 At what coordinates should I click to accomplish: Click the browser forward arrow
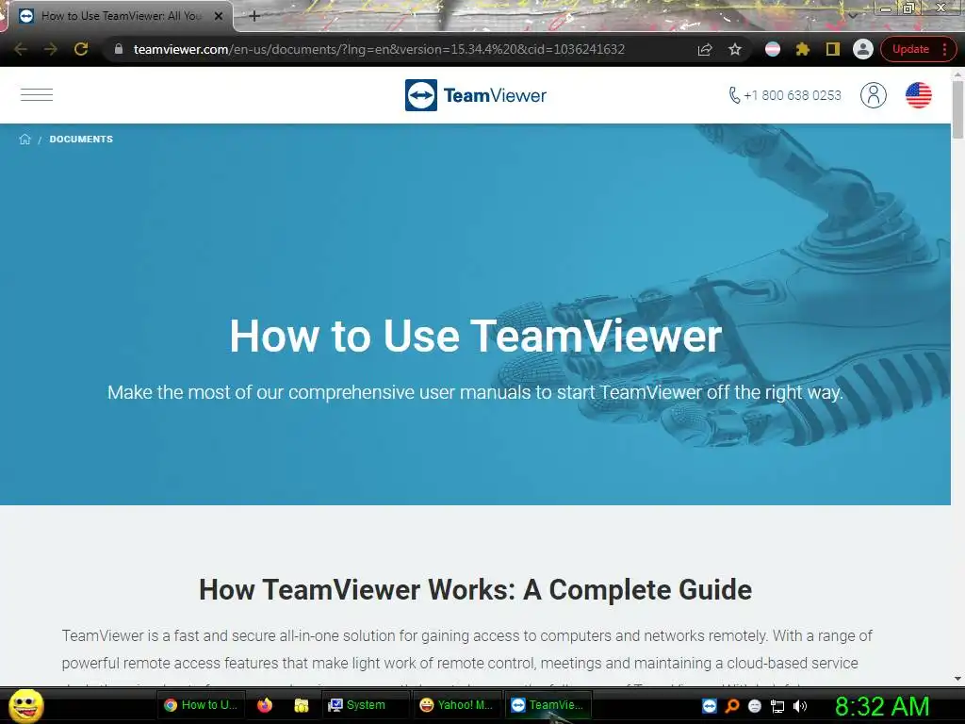(x=51, y=49)
